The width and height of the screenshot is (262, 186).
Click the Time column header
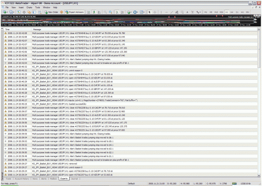17,29
